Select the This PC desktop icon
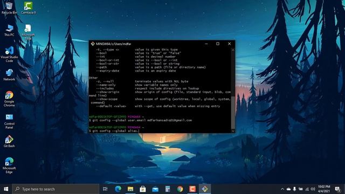The width and height of the screenshot is (345, 194). (x=9, y=30)
